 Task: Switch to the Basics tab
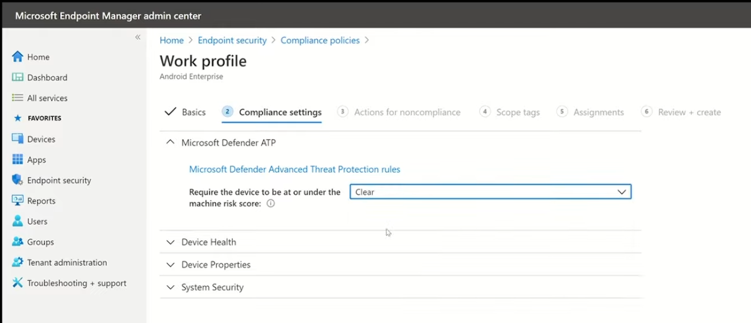pos(185,112)
